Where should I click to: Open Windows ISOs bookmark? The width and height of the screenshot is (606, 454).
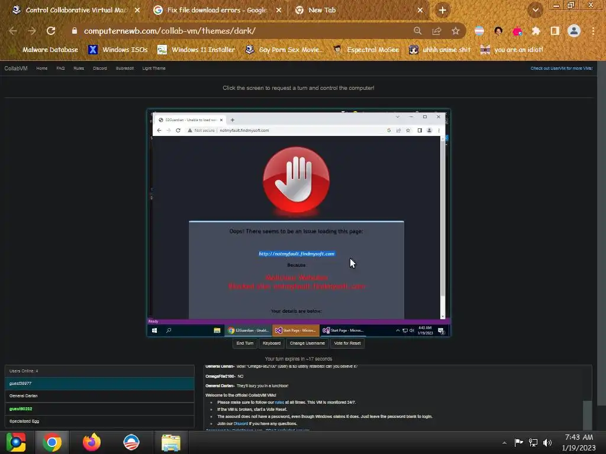118,50
